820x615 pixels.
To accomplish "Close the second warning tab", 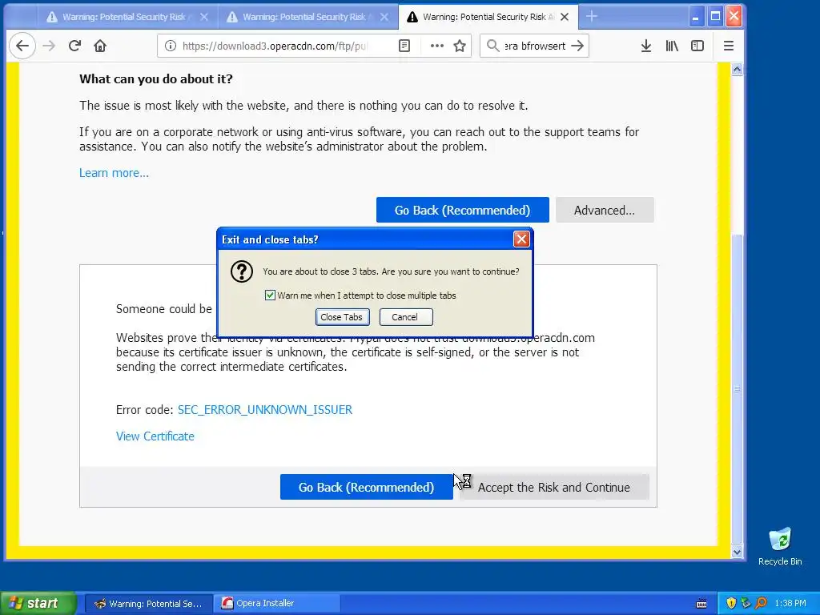I will 384,17.
